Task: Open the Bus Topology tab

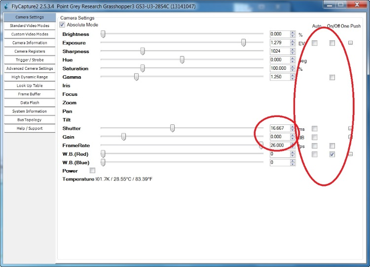Action: 30,120
